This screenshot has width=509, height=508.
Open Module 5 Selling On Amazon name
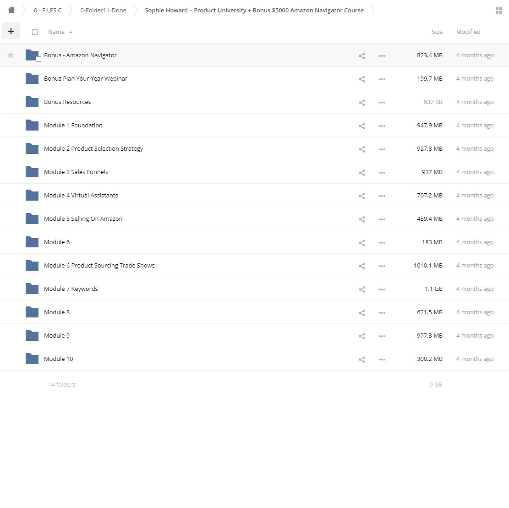pos(83,219)
